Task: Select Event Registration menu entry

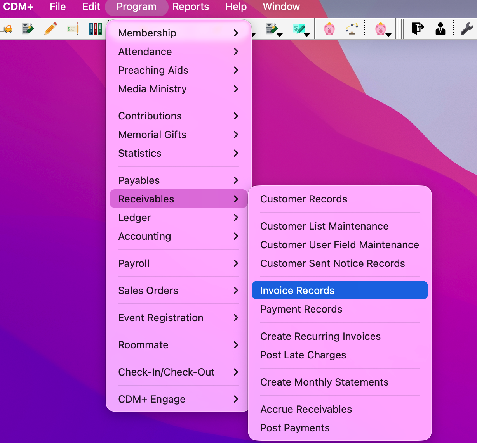Action: tap(179, 318)
